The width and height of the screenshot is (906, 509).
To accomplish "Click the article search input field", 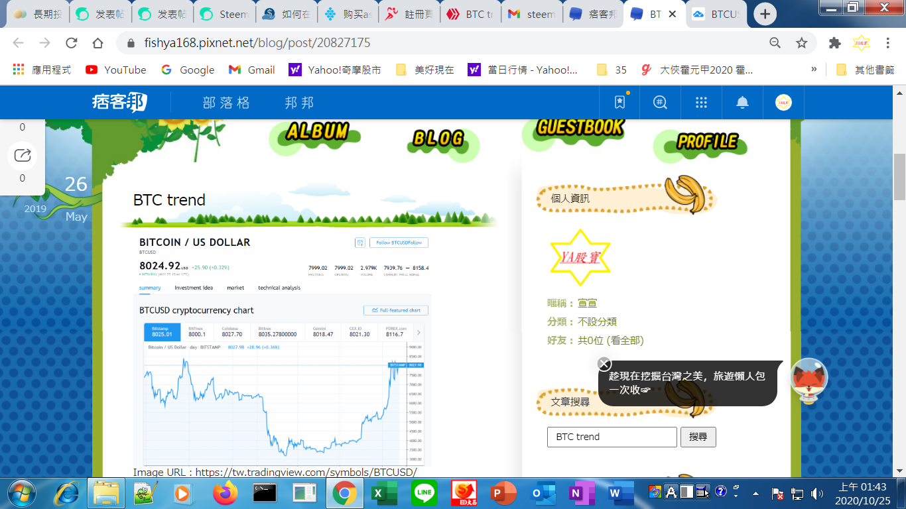I will 612,437.
